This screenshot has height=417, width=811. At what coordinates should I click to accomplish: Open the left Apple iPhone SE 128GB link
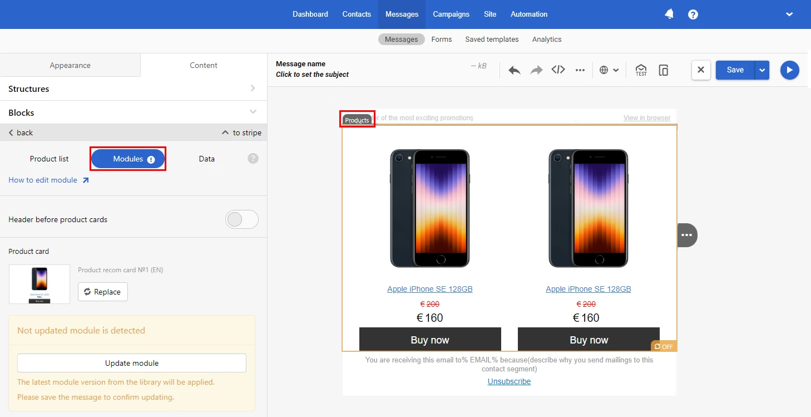coord(430,289)
